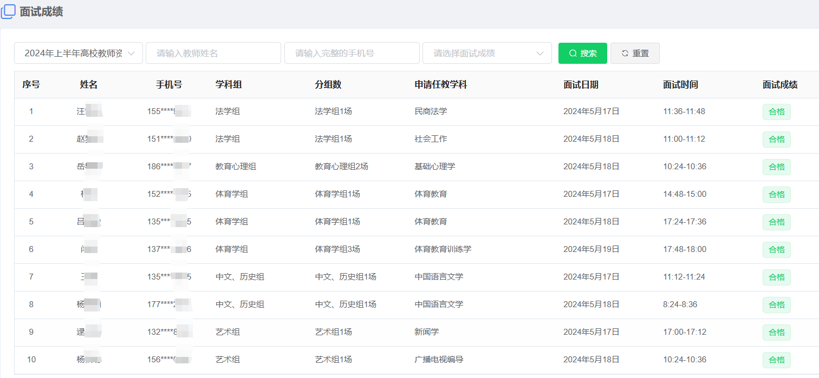Click the 民商法学 subject cell
The width and height of the screenshot is (819, 378).
(x=431, y=111)
